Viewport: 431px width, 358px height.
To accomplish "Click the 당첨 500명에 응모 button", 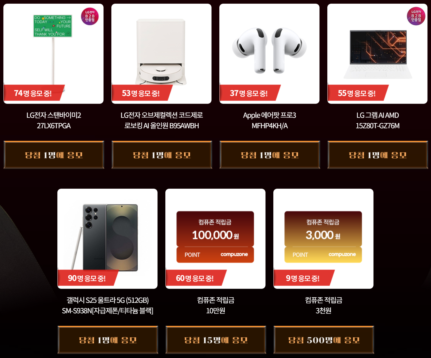I will (324, 340).
